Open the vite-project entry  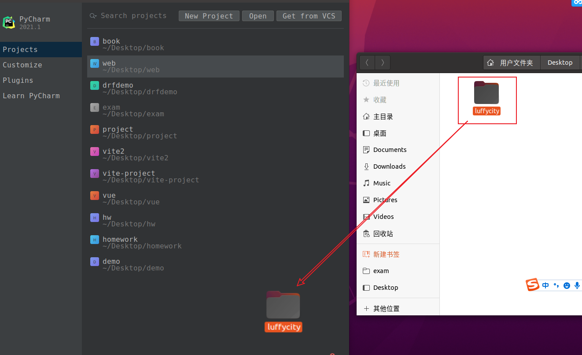215,177
